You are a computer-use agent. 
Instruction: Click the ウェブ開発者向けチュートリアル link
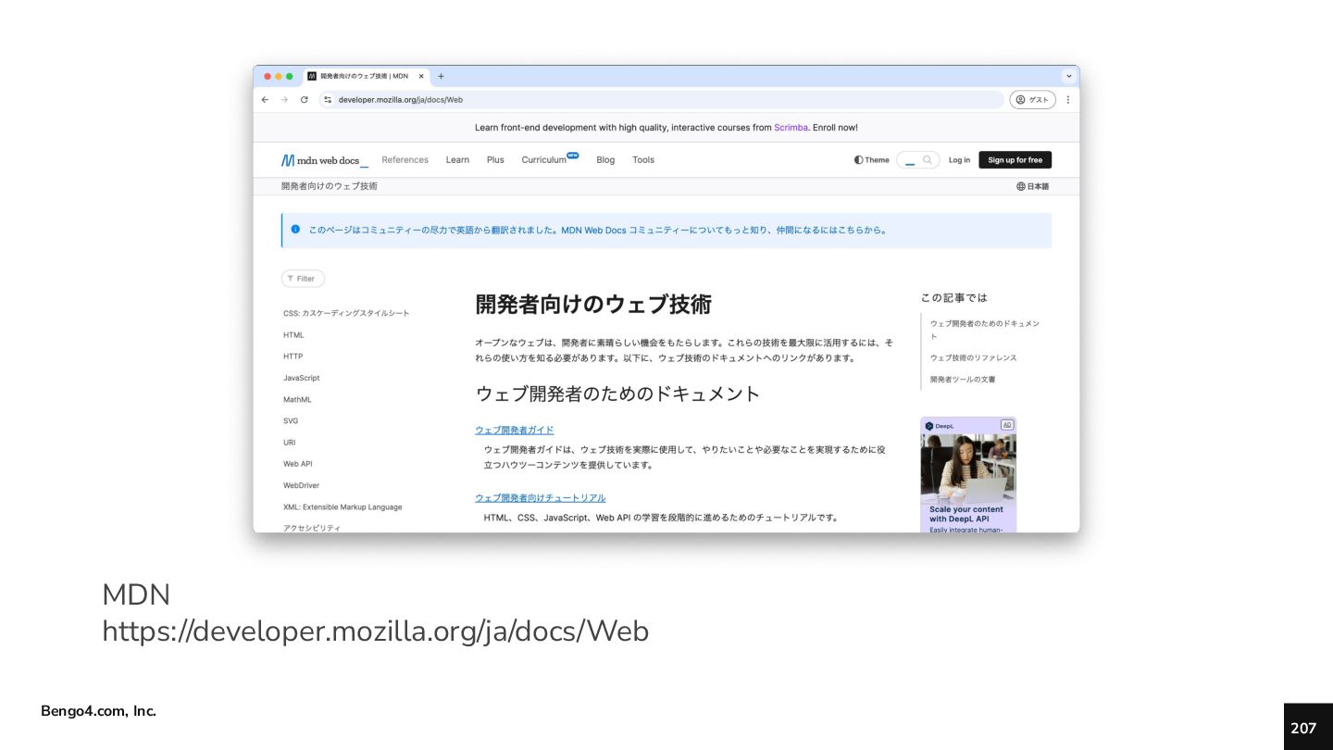(x=541, y=498)
